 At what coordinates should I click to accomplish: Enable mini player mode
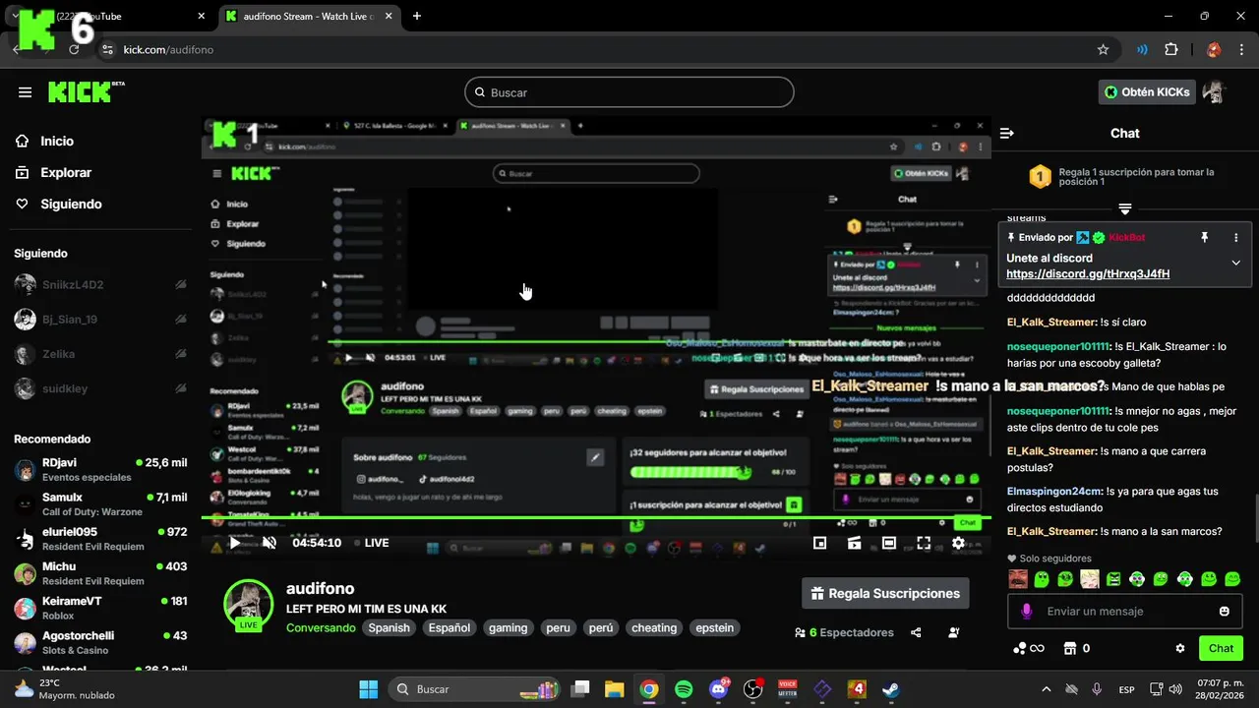pos(819,543)
